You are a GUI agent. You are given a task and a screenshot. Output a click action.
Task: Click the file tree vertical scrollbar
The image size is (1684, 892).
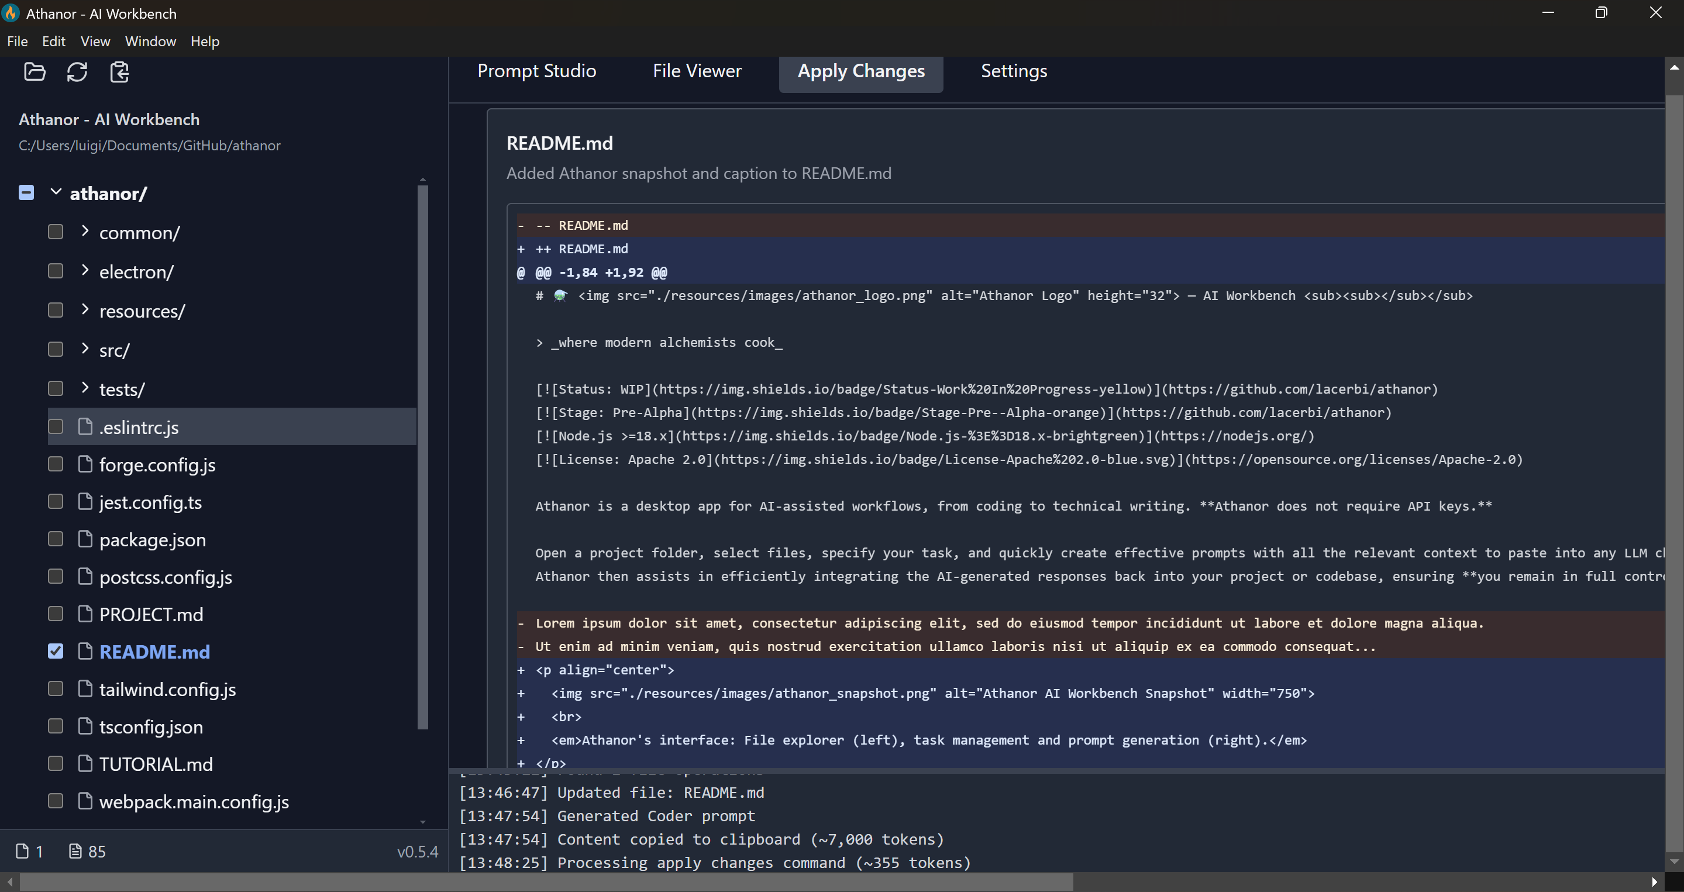[x=422, y=457]
